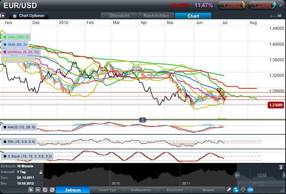Click the window resize grip corner
This screenshot has height=194, width=286.
[282, 190]
